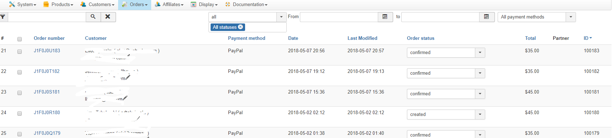
Task: Click the pencil edit icon in row 22
Action: [x=128, y=77]
